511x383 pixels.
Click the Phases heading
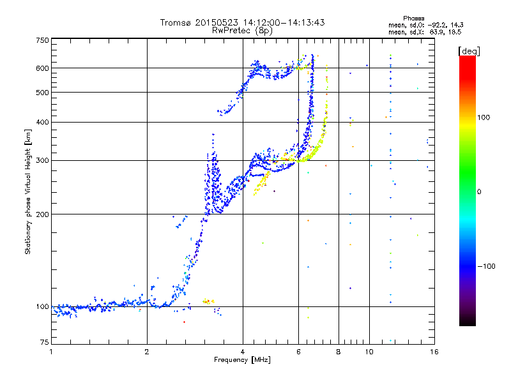point(413,19)
